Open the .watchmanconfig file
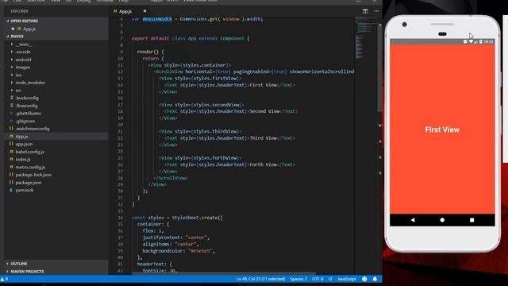508x286 pixels. point(33,129)
